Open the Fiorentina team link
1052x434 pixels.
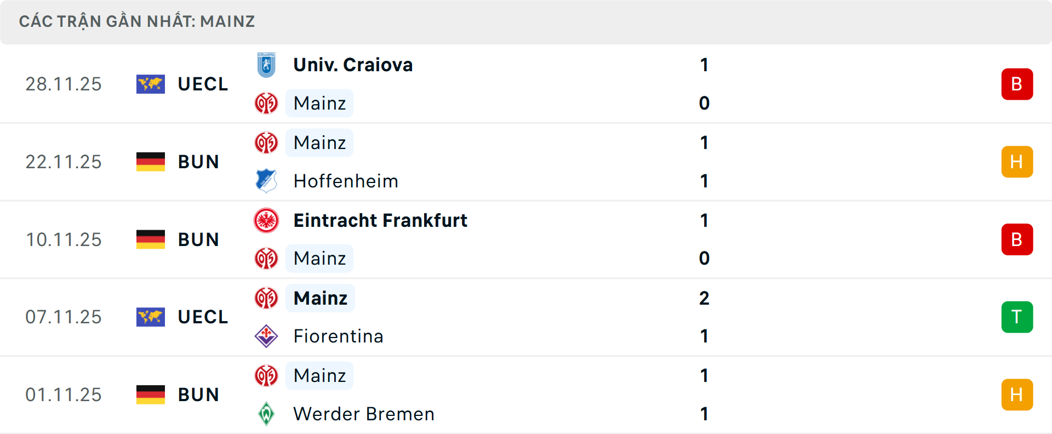click(338, 336)
